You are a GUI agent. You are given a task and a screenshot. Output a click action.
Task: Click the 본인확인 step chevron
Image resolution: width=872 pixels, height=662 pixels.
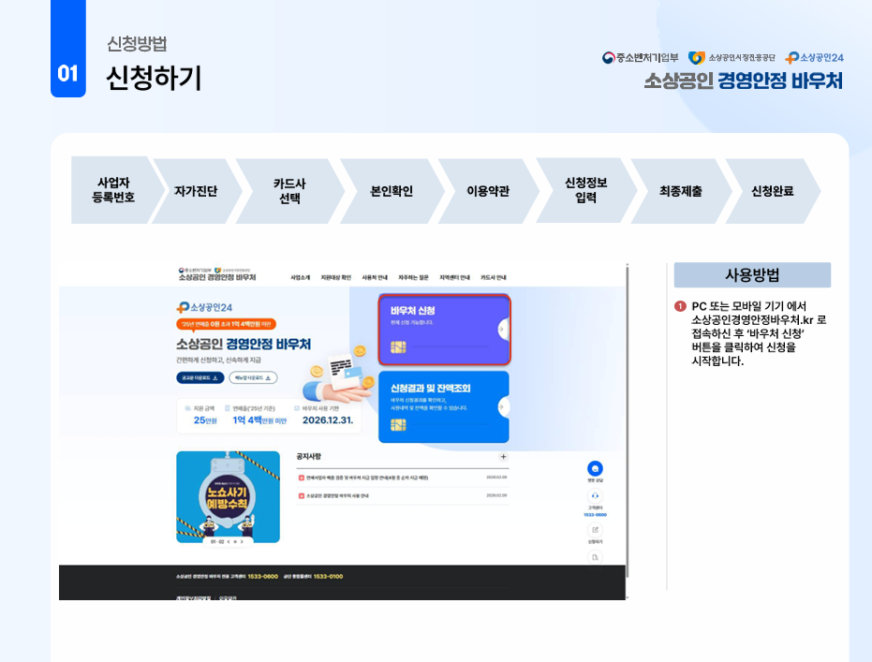pyautogui.click(x=392, y=191)
